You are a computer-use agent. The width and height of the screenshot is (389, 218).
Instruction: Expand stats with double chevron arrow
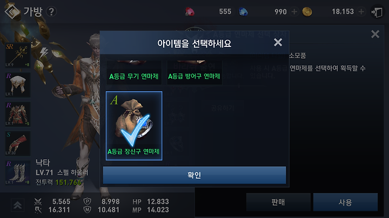[18, 205]
